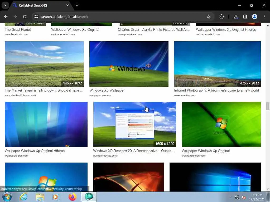Select the CollabNet SearXNG tab

pos(41,5)
